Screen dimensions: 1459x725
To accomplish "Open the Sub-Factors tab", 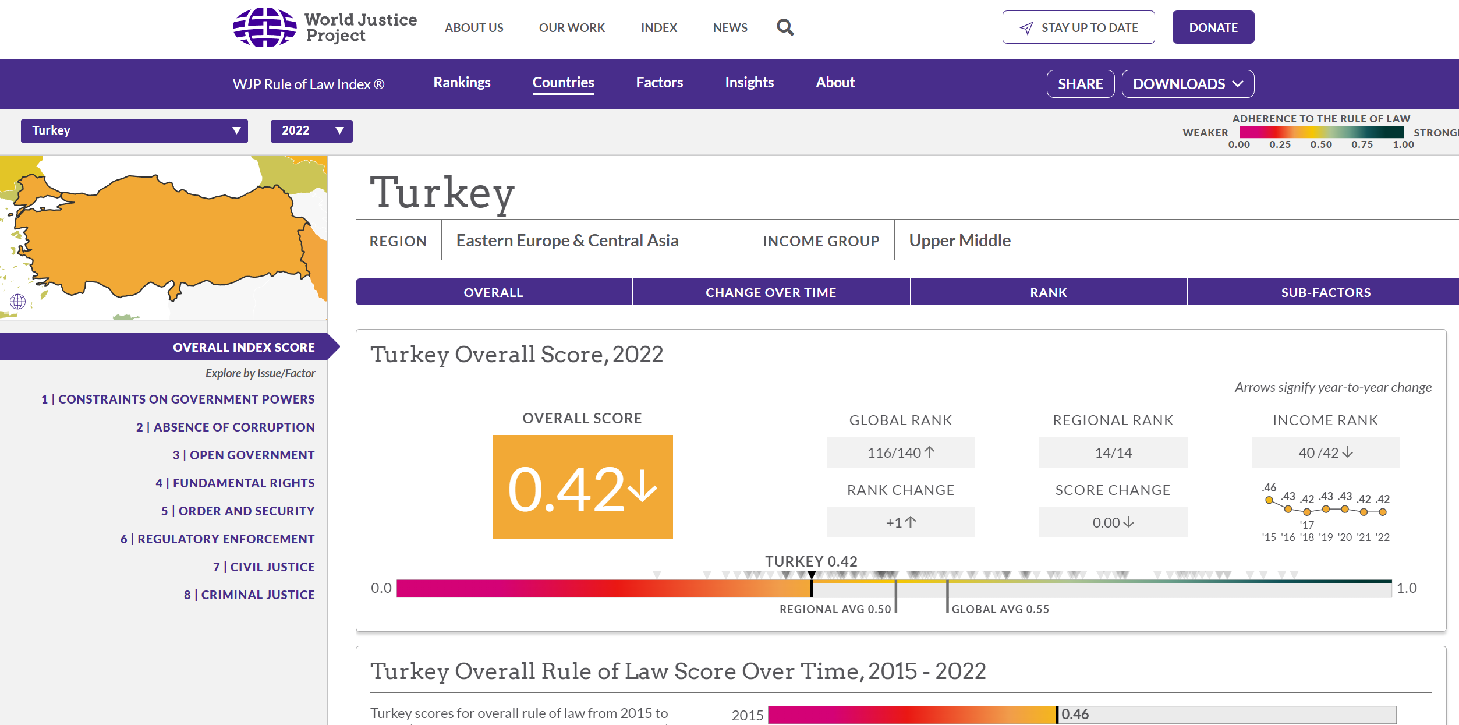I will tap(1325, 292).
